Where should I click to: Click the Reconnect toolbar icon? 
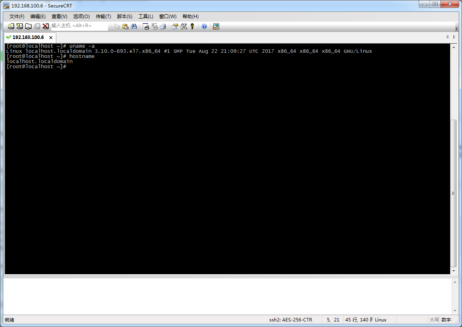pos(37,26)
